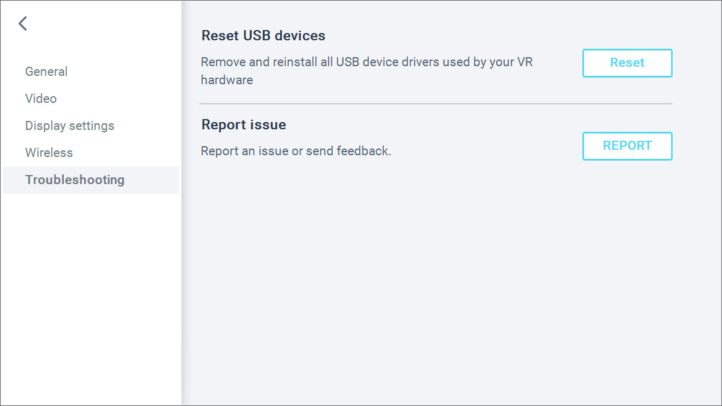Select Wireless in the settings sidebar
This screenshot has height=406, width=722.
[49, 152]
